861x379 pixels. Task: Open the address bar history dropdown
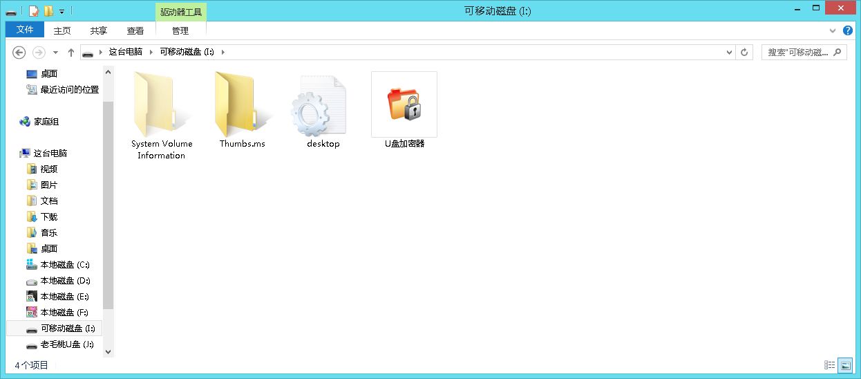[730, 53]
